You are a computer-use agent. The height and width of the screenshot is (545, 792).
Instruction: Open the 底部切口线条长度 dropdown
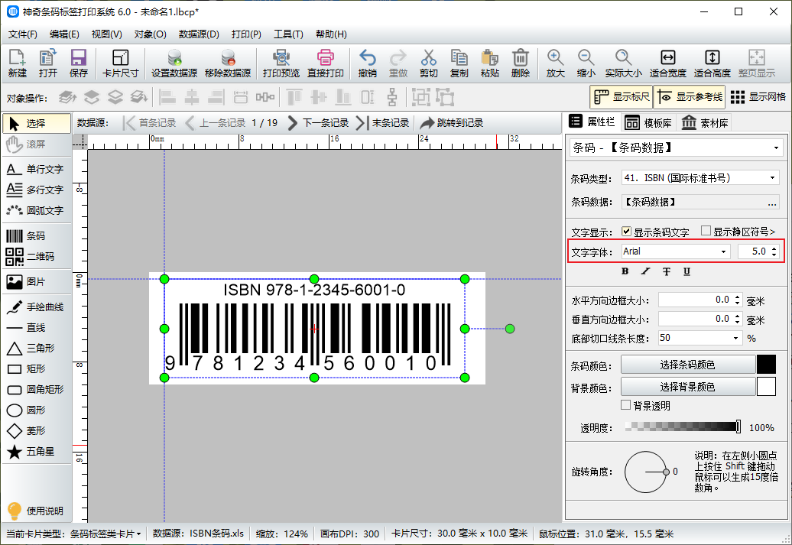(700, 338)
